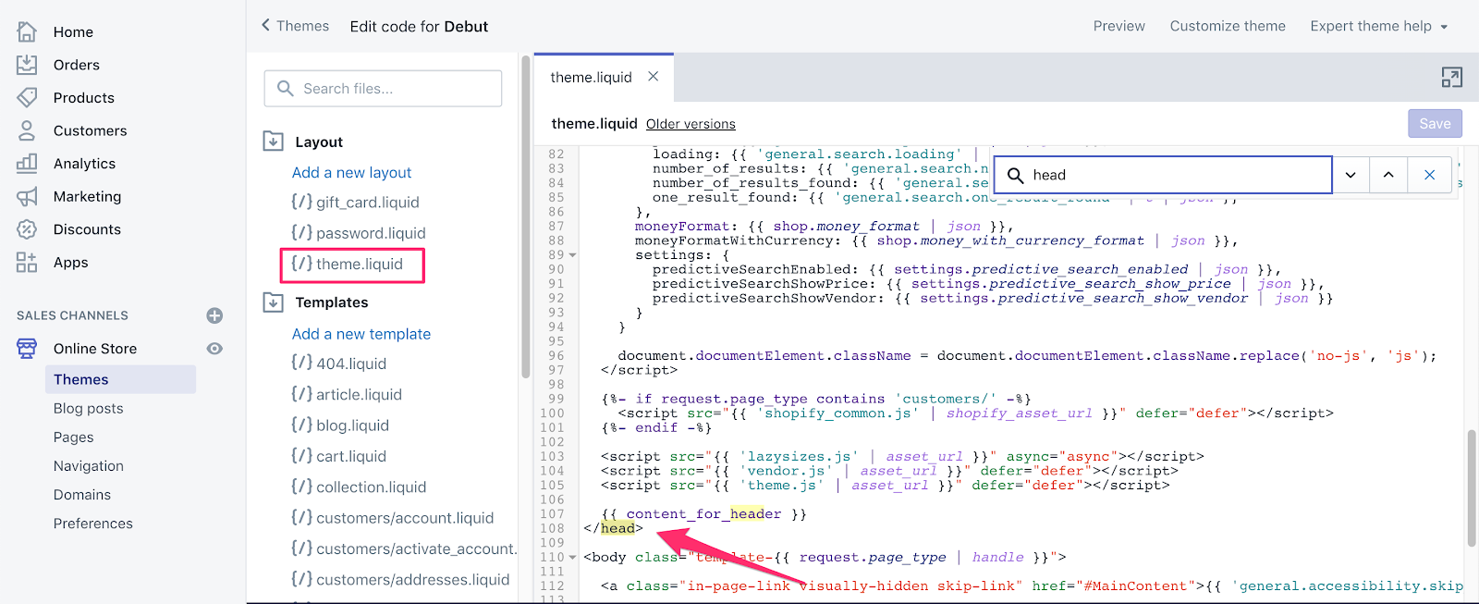Open collection.liquid template
The width and height of the screenshot is (1479, 604).
point(358,487)
